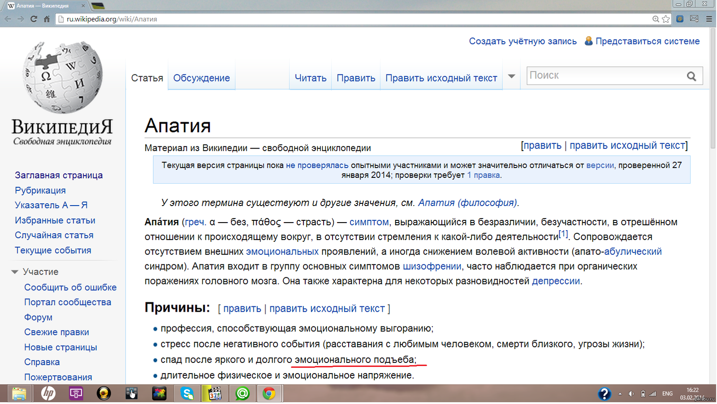Show hidden system tray icons
Viewport: 717px width, 404px height.
[x=620, y=394]
